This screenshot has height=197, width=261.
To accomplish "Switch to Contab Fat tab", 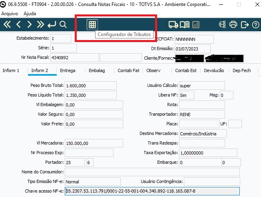I will (x=128, y=70).
